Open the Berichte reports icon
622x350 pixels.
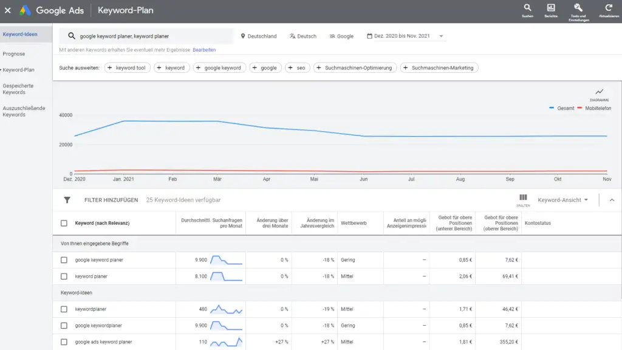pyautogui.click(x=551, y=8)
